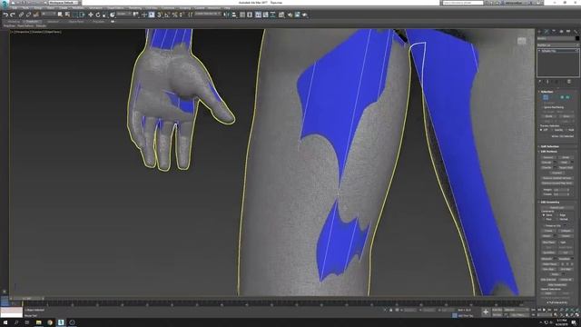
Task: Switch to the Hierarchy command panel
Action: click(x=554, y=32)
